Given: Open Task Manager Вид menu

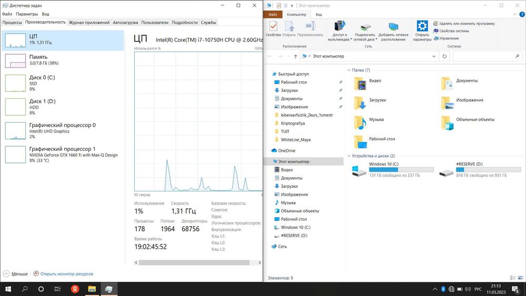Looking at the screenshot, I should 45,14.
